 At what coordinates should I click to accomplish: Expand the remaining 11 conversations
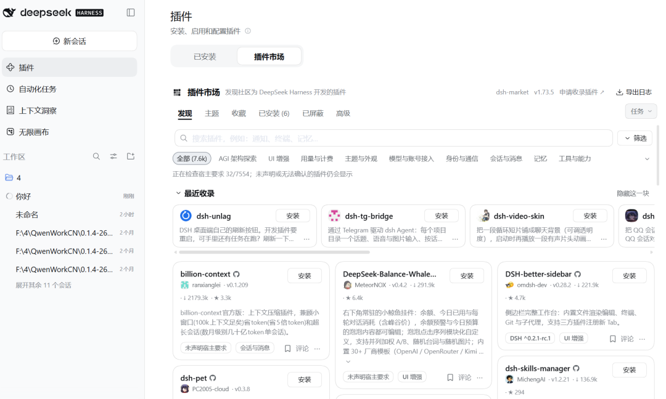pyautogui.click(x=43, y=285)
